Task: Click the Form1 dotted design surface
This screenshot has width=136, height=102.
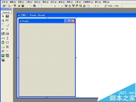Action: [47, 60]
